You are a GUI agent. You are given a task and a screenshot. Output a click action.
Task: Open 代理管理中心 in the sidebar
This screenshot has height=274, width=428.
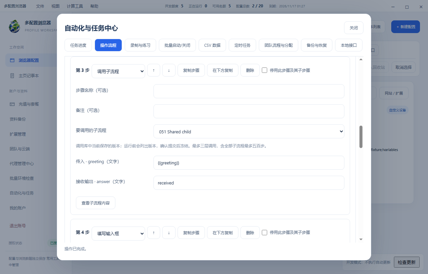coord(22,164)
